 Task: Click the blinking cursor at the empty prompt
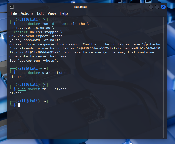click(x=19, y=105)
